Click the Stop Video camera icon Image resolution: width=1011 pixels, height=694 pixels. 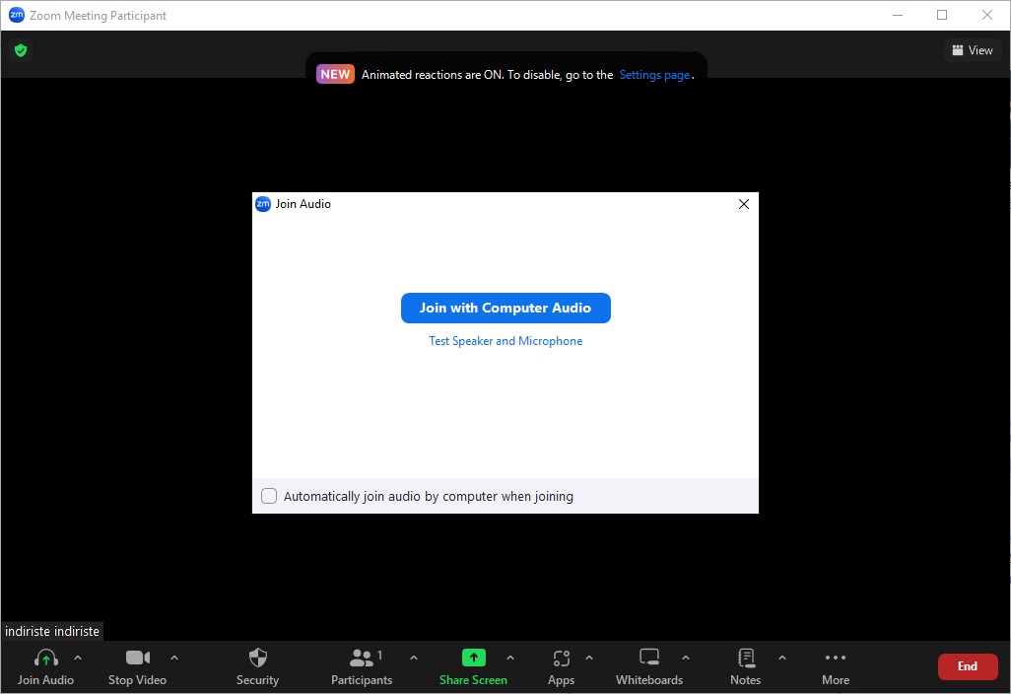coord(137,658)
